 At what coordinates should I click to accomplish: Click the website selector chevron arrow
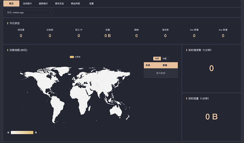(x=50, y=12)
